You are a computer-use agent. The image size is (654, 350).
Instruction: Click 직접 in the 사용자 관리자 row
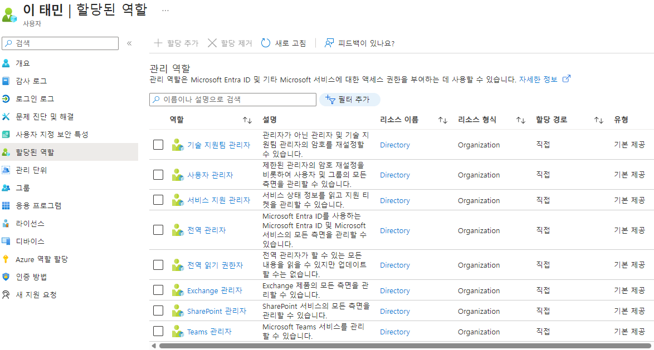pyautogui.click(x=543, y=175)
